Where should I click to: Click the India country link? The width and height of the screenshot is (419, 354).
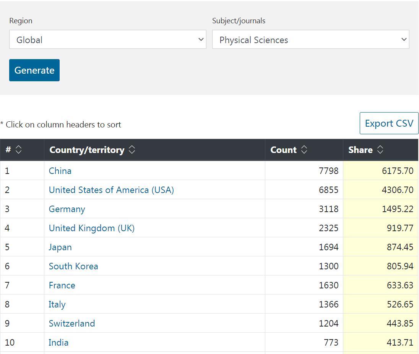tap(58, 343)
